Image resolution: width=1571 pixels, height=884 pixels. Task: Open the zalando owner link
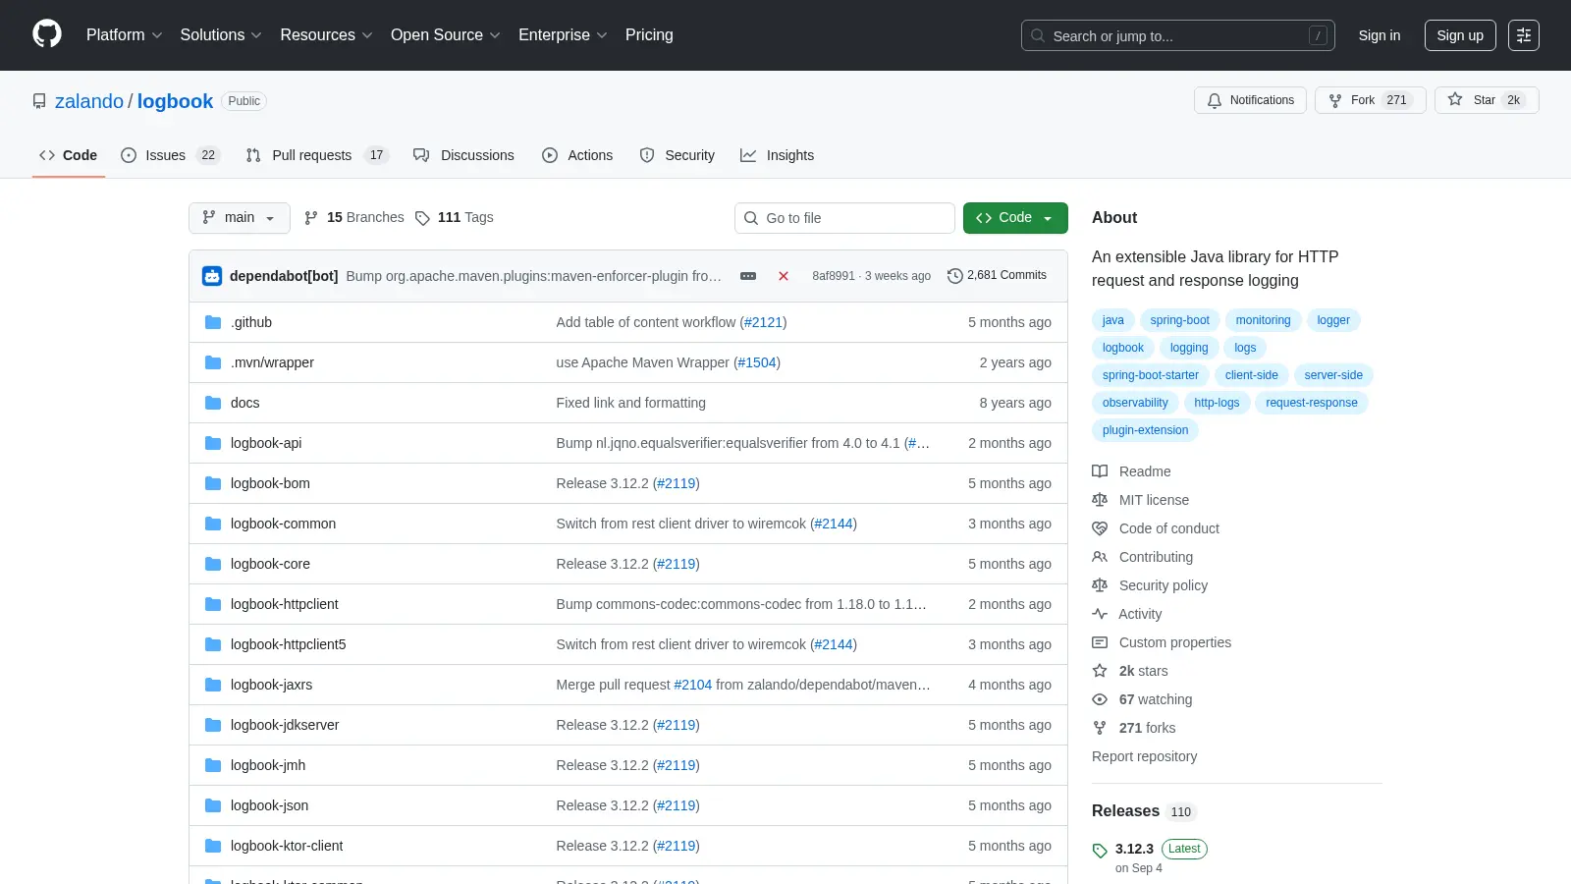point(89,101)
